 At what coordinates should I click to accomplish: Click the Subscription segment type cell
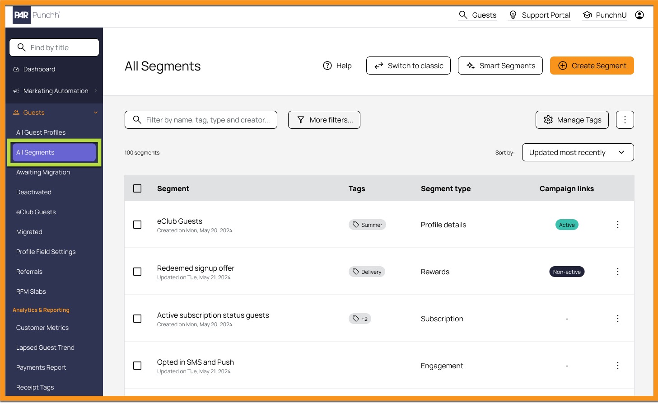tap(442, 319)
